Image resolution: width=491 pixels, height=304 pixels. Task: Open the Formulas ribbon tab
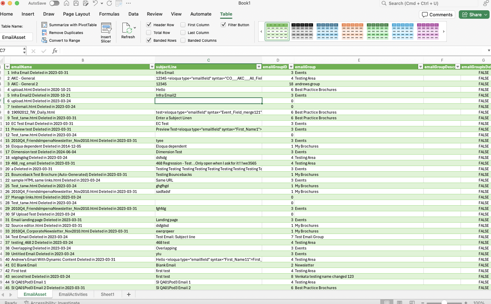(109, 14)
